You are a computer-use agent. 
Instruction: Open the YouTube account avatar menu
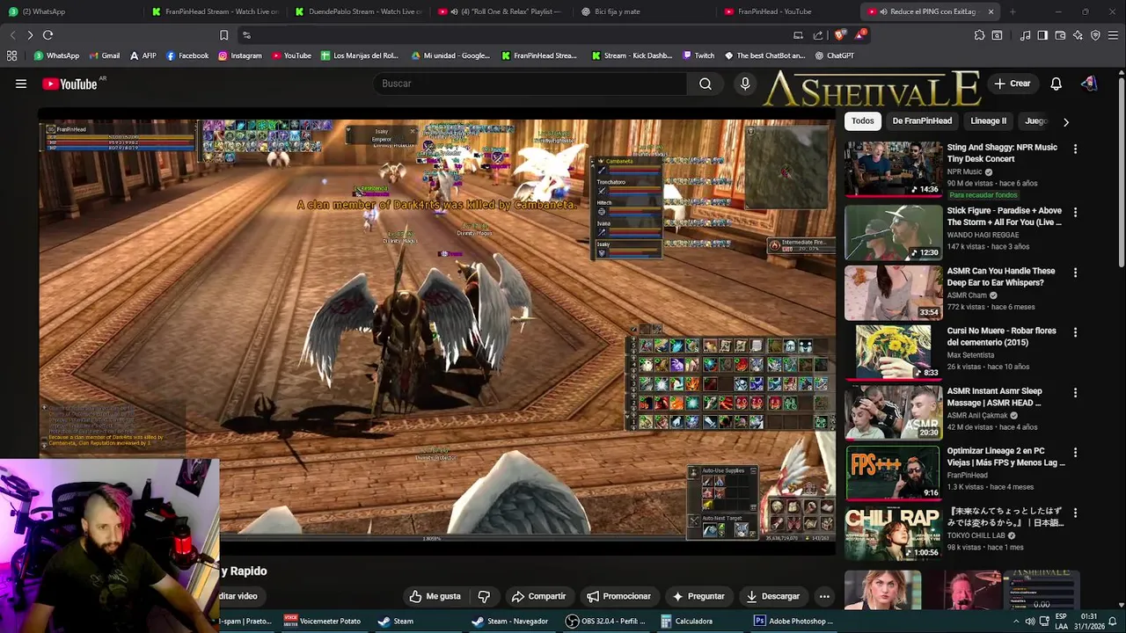(1089, 84)
